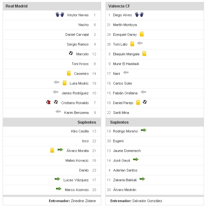Viewport: 205px width, 207px height.
Task: Click green substitution arrow next to Rodrigo Moreno
Action: coord(143,130)
